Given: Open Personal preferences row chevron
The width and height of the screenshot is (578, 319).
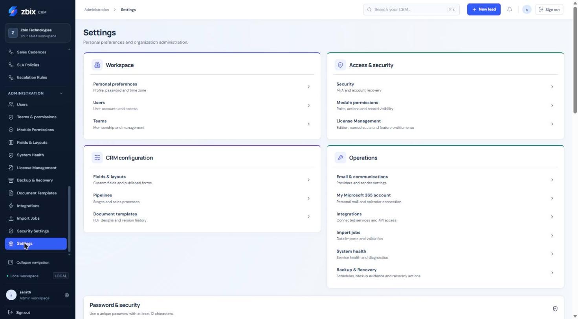Looking at the screenshot, I should coord(309,87).
